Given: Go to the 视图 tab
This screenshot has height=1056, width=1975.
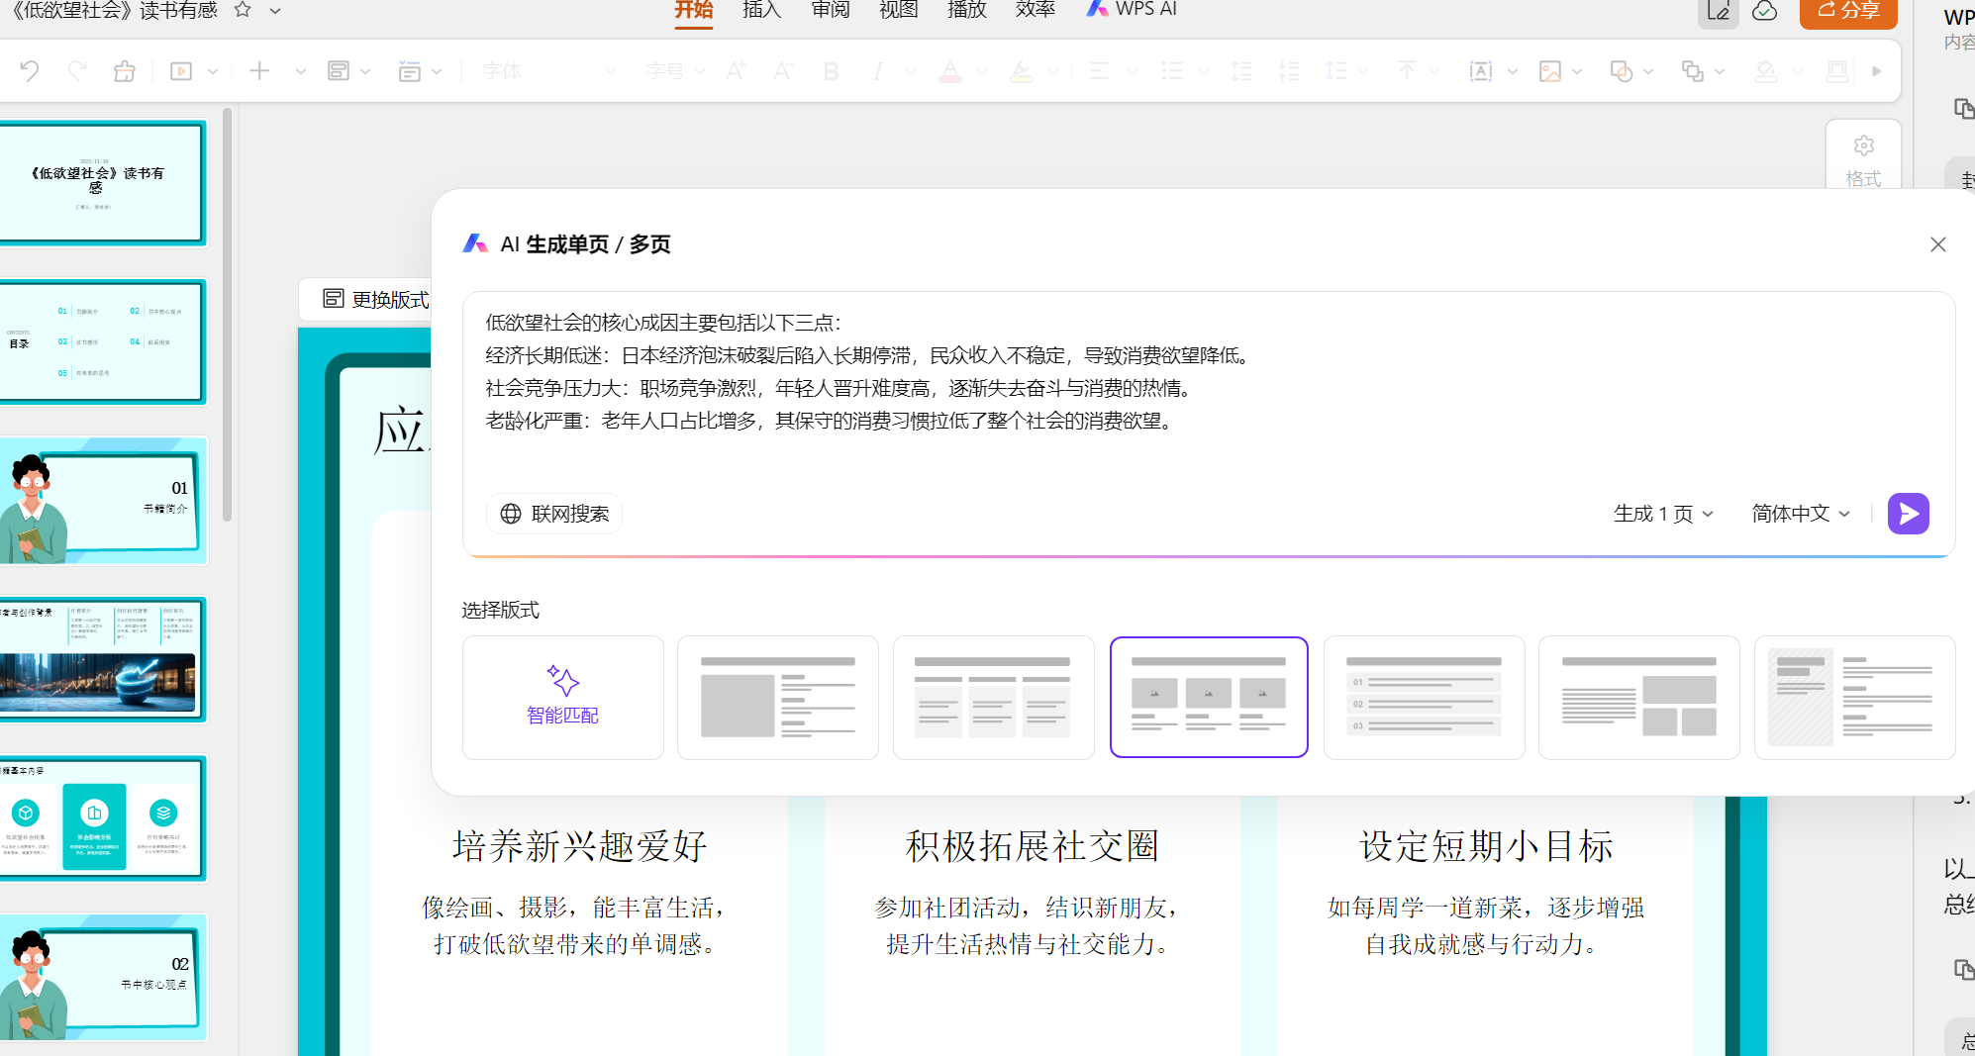Looking at the screenshot, I should coord(899,10).
